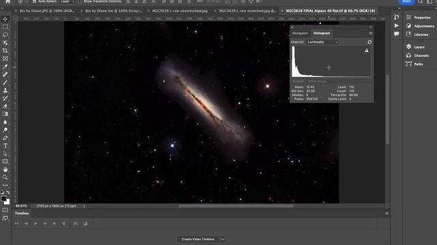Viewport: 437px width, 245px height.
Task: Select the Blur tool
Action: point(5,122)
